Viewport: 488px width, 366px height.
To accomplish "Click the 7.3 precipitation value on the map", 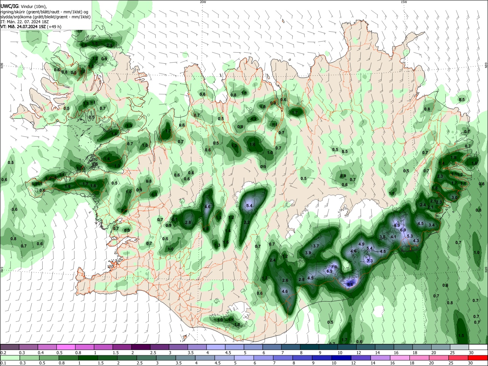I will (369, 261).
